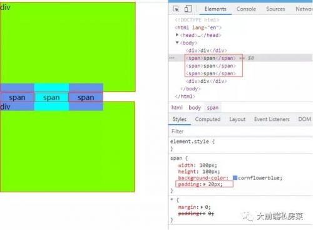Click the cornflowerblue color swatch
The width and height of the screenshot is (313, 230).
click(x=235, y=178)
